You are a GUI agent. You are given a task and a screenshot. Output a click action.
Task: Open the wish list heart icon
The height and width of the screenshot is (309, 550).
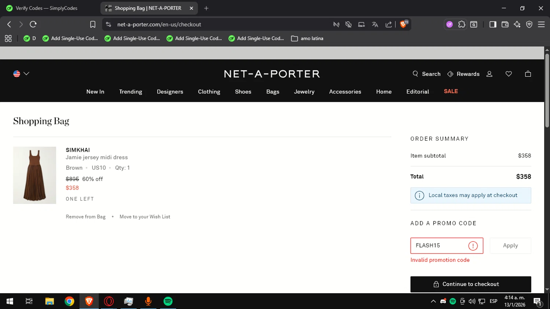pos(509,74)
